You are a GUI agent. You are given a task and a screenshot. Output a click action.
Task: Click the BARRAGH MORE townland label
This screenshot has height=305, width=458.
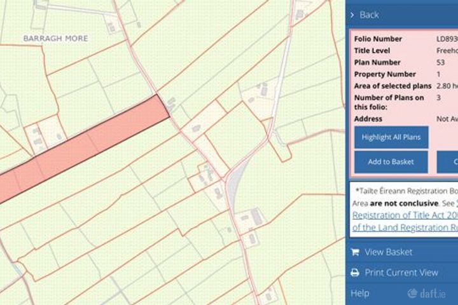pyautogui.click(x=55, y=38)
